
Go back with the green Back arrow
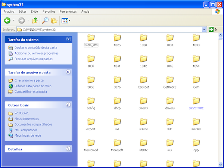pos(7,21)
